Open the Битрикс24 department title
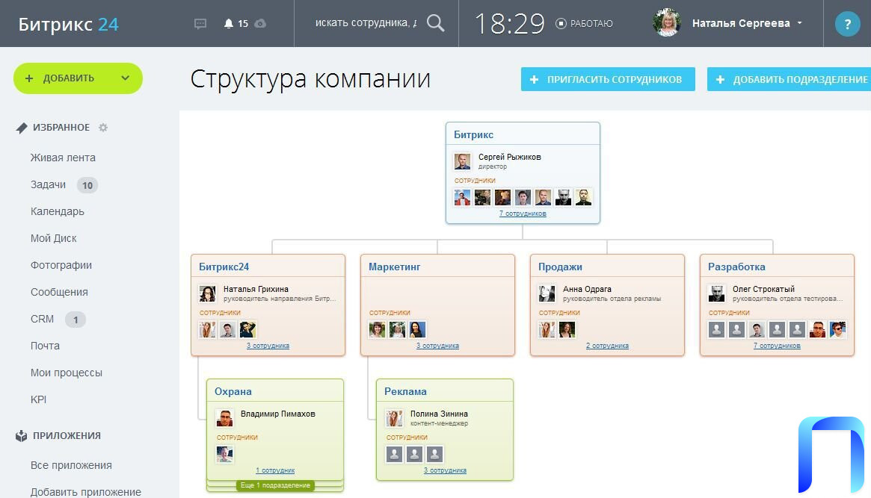 224,267
